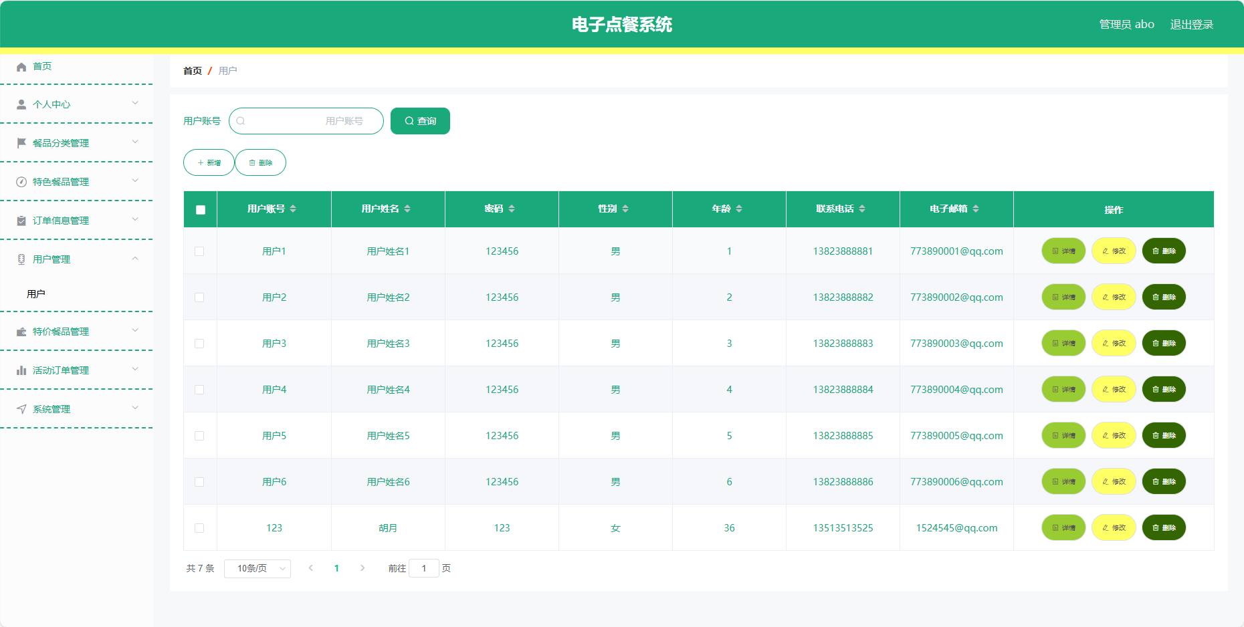1244x627 pixels.
Task: Sort by 电子邮箱 column arrows
Action: [x=976, y=209]
